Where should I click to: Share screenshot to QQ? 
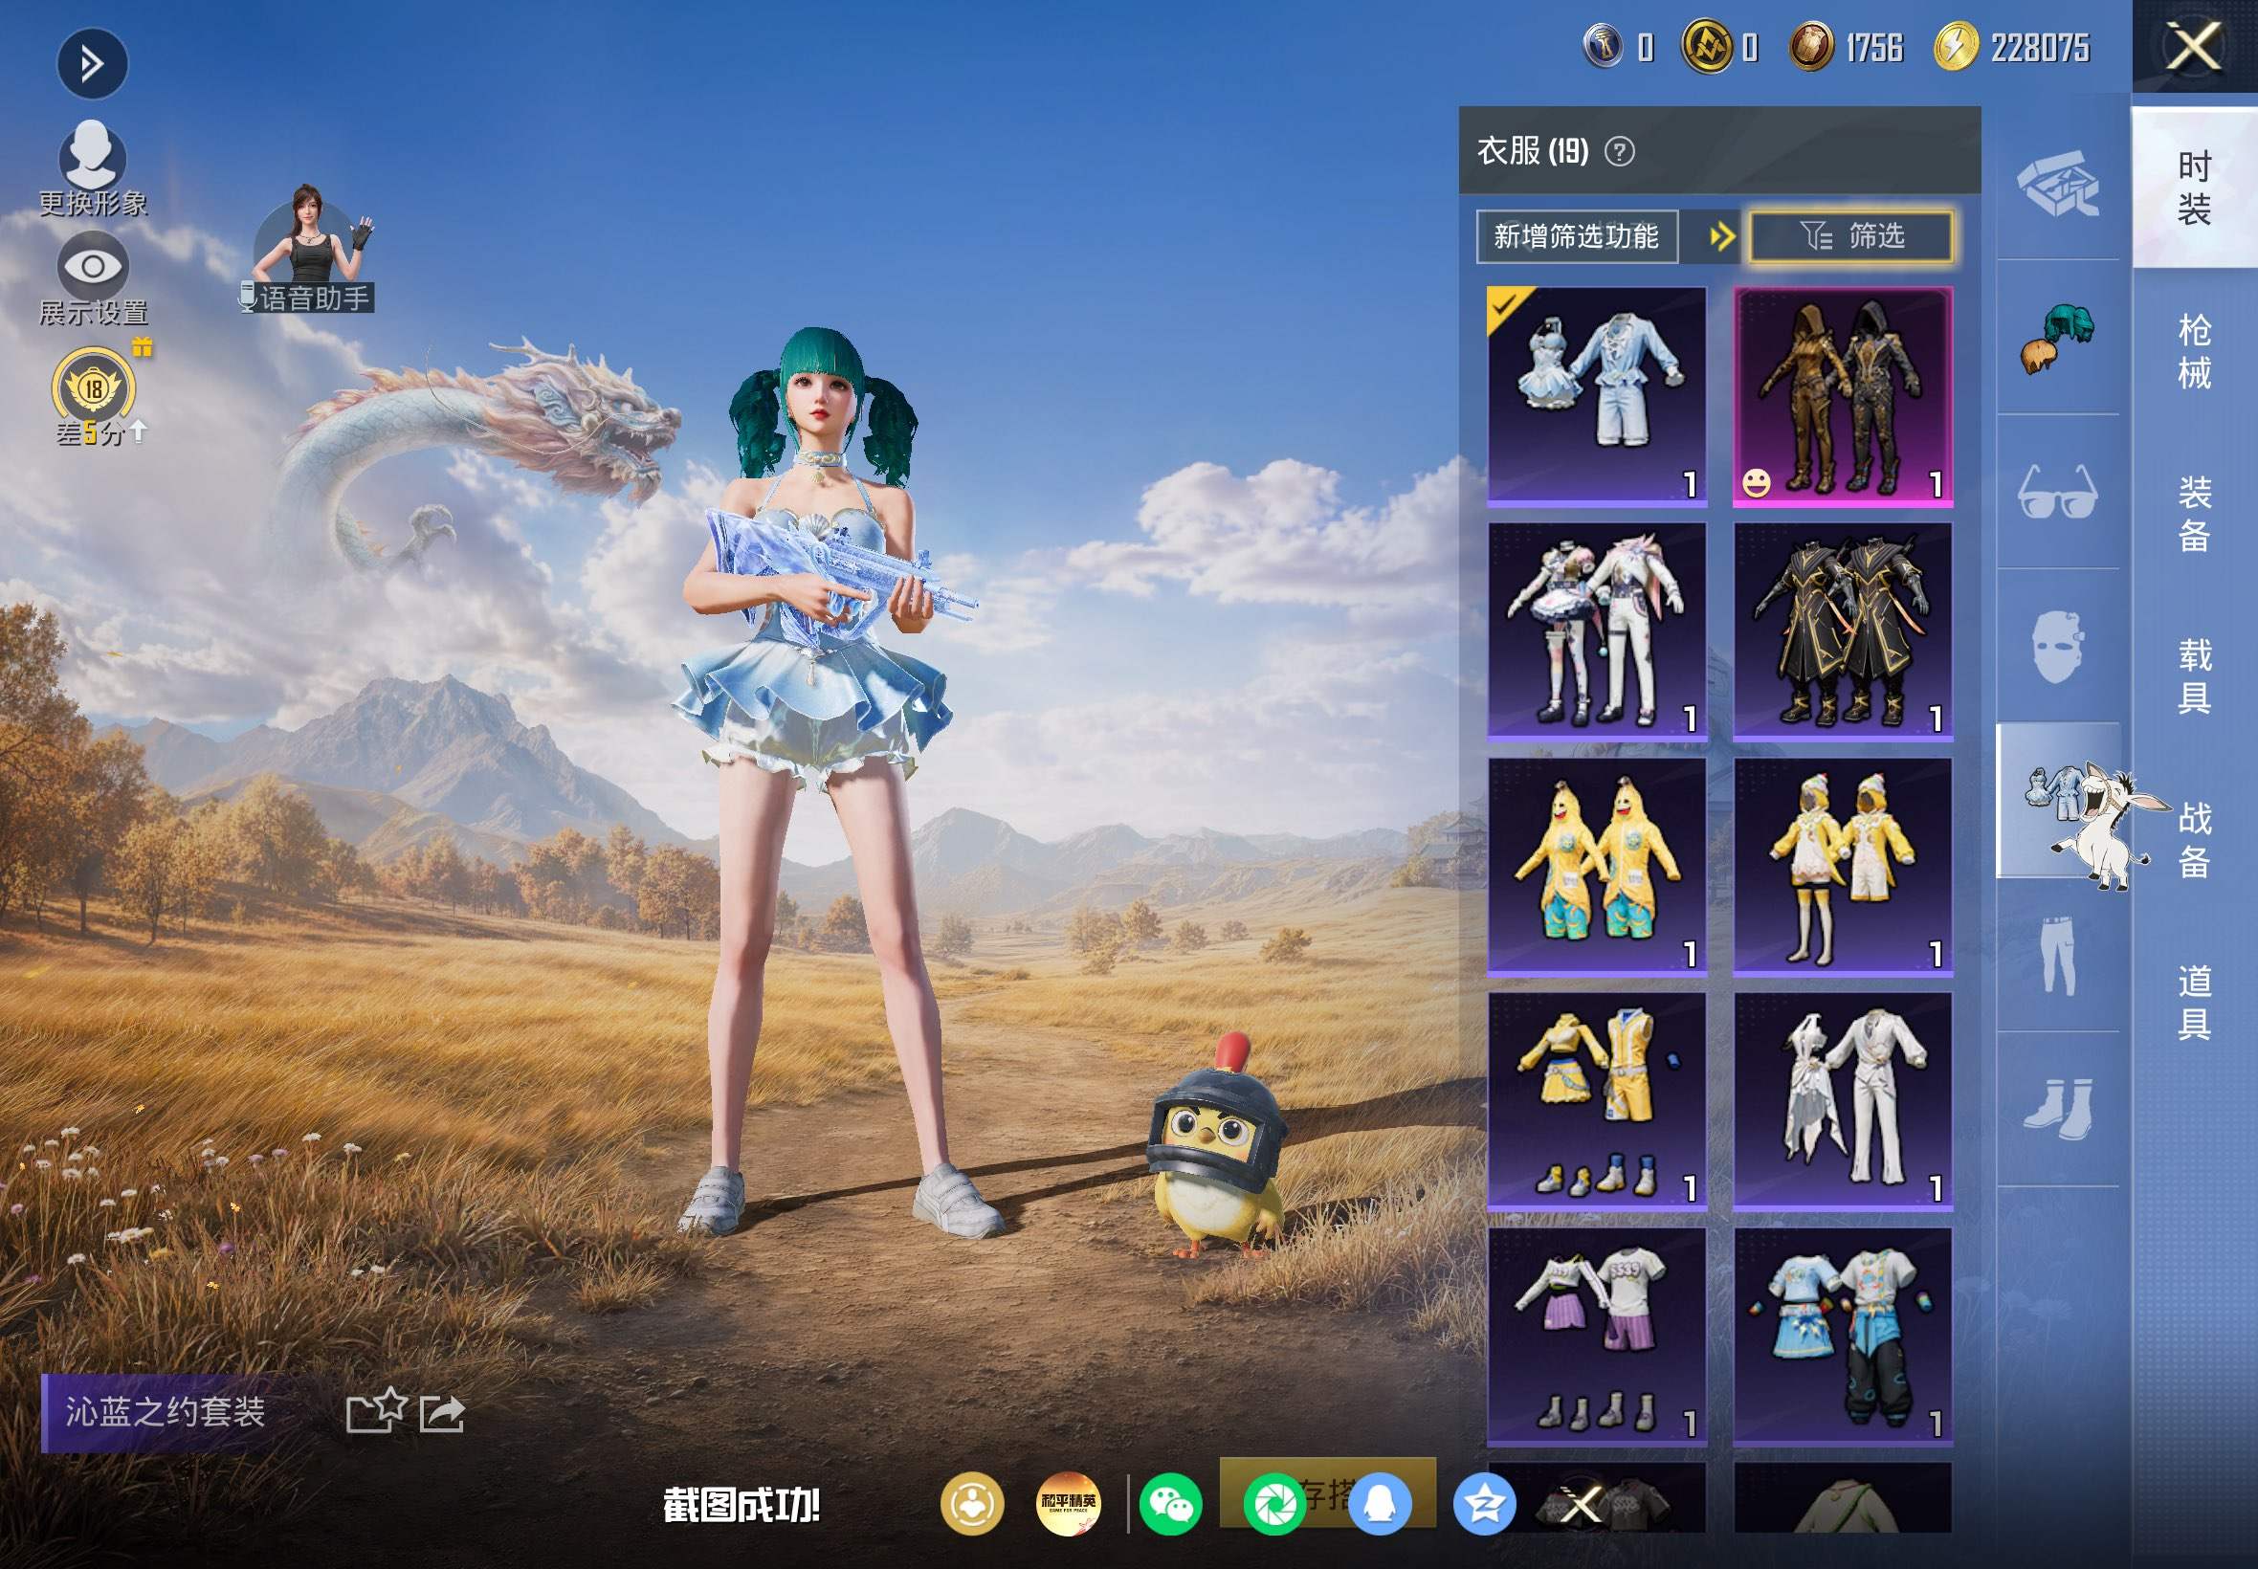(x=1379, y=1504)
